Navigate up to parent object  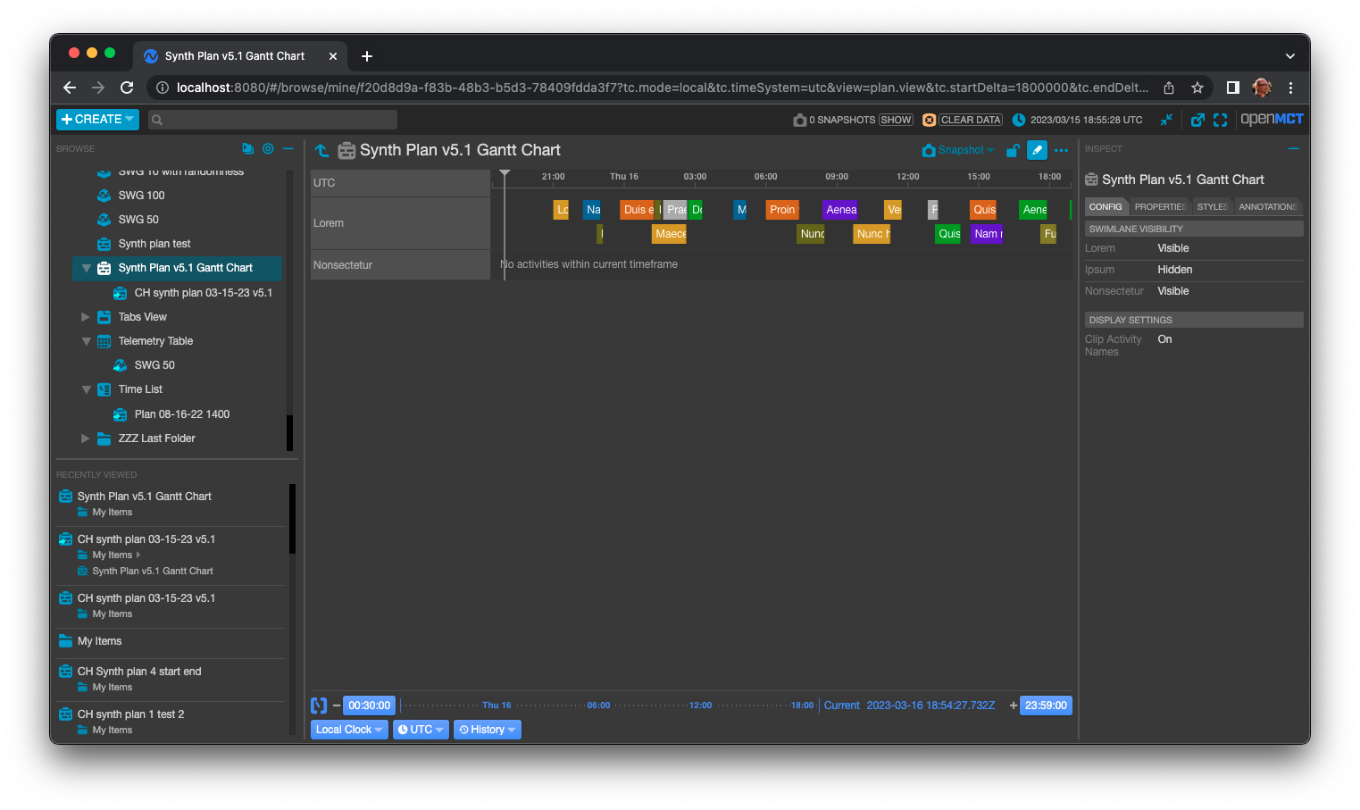click(321, 150)
